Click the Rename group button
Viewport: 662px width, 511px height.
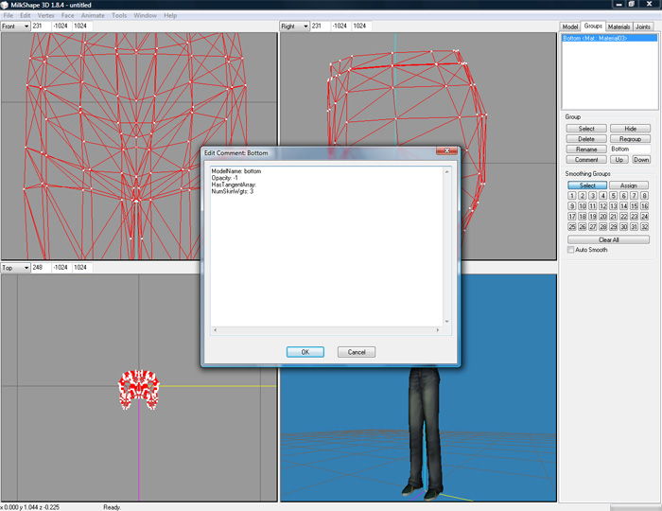click(x=586, y=150)
